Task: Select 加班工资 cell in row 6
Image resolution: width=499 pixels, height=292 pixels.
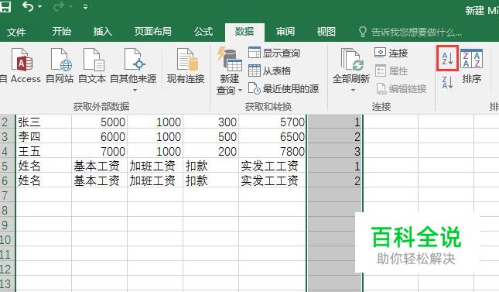Action: click(x=155, y=180)
